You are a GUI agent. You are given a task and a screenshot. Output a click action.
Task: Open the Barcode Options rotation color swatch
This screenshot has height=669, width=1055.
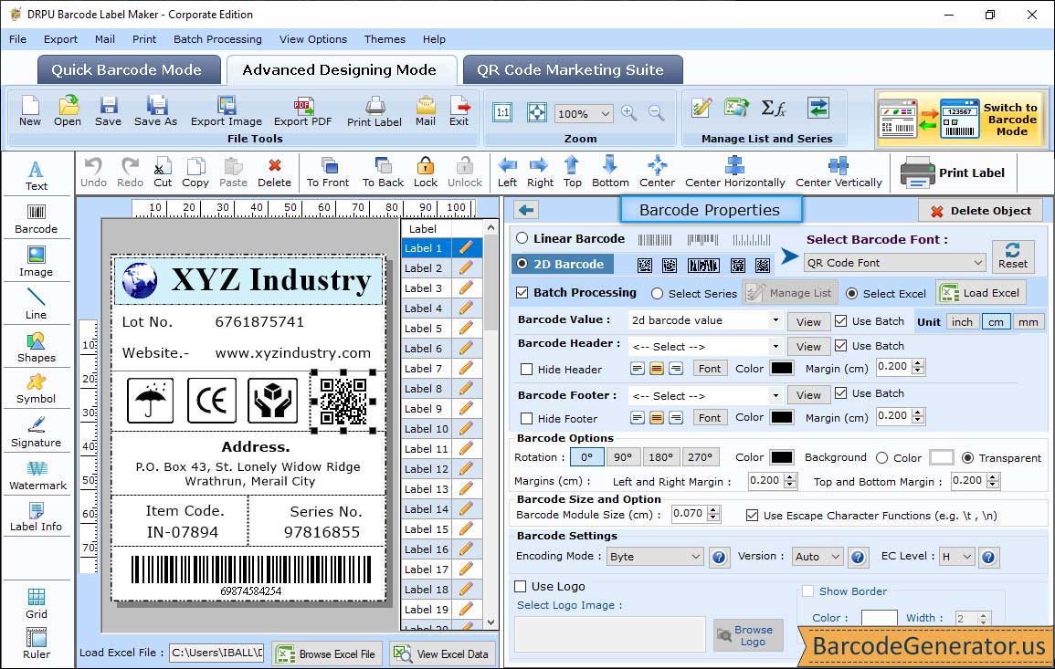pyautogui.click(x=781, y=457)
